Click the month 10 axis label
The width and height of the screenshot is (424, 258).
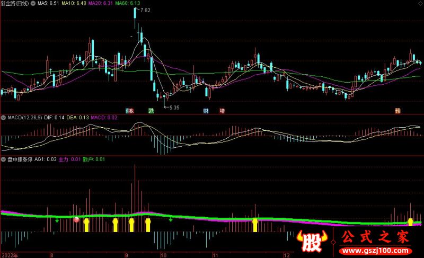click(x=163, y=255)
